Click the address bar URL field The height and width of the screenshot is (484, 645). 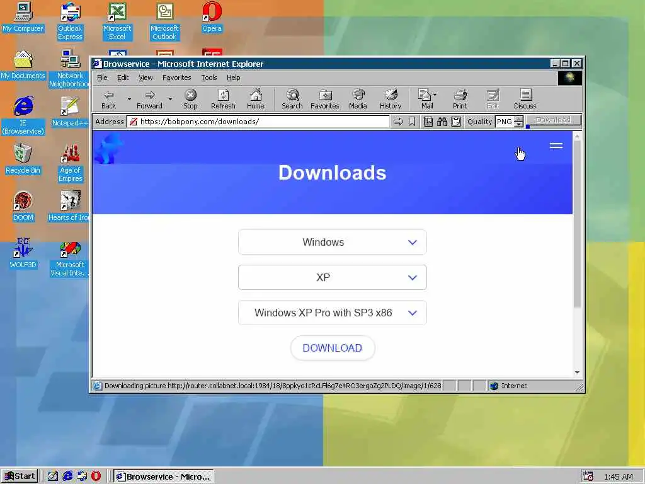258,122
